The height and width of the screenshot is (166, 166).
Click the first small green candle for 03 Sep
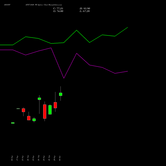(13, 123)
